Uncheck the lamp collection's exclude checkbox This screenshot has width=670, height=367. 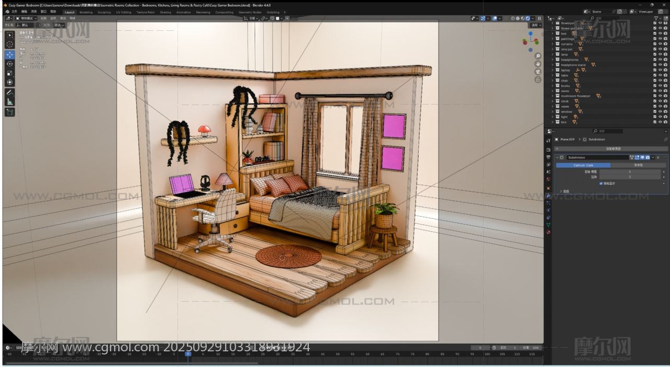[655, 54]
